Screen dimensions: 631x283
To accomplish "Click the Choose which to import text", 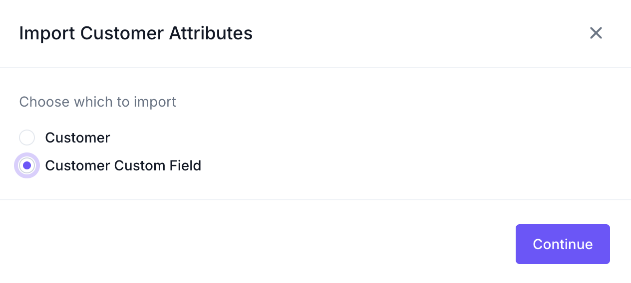I will tap(98, 102).
